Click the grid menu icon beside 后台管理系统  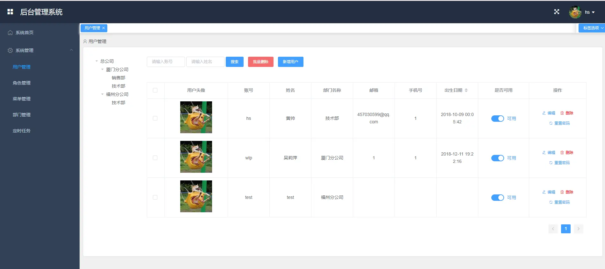point(10,12)
